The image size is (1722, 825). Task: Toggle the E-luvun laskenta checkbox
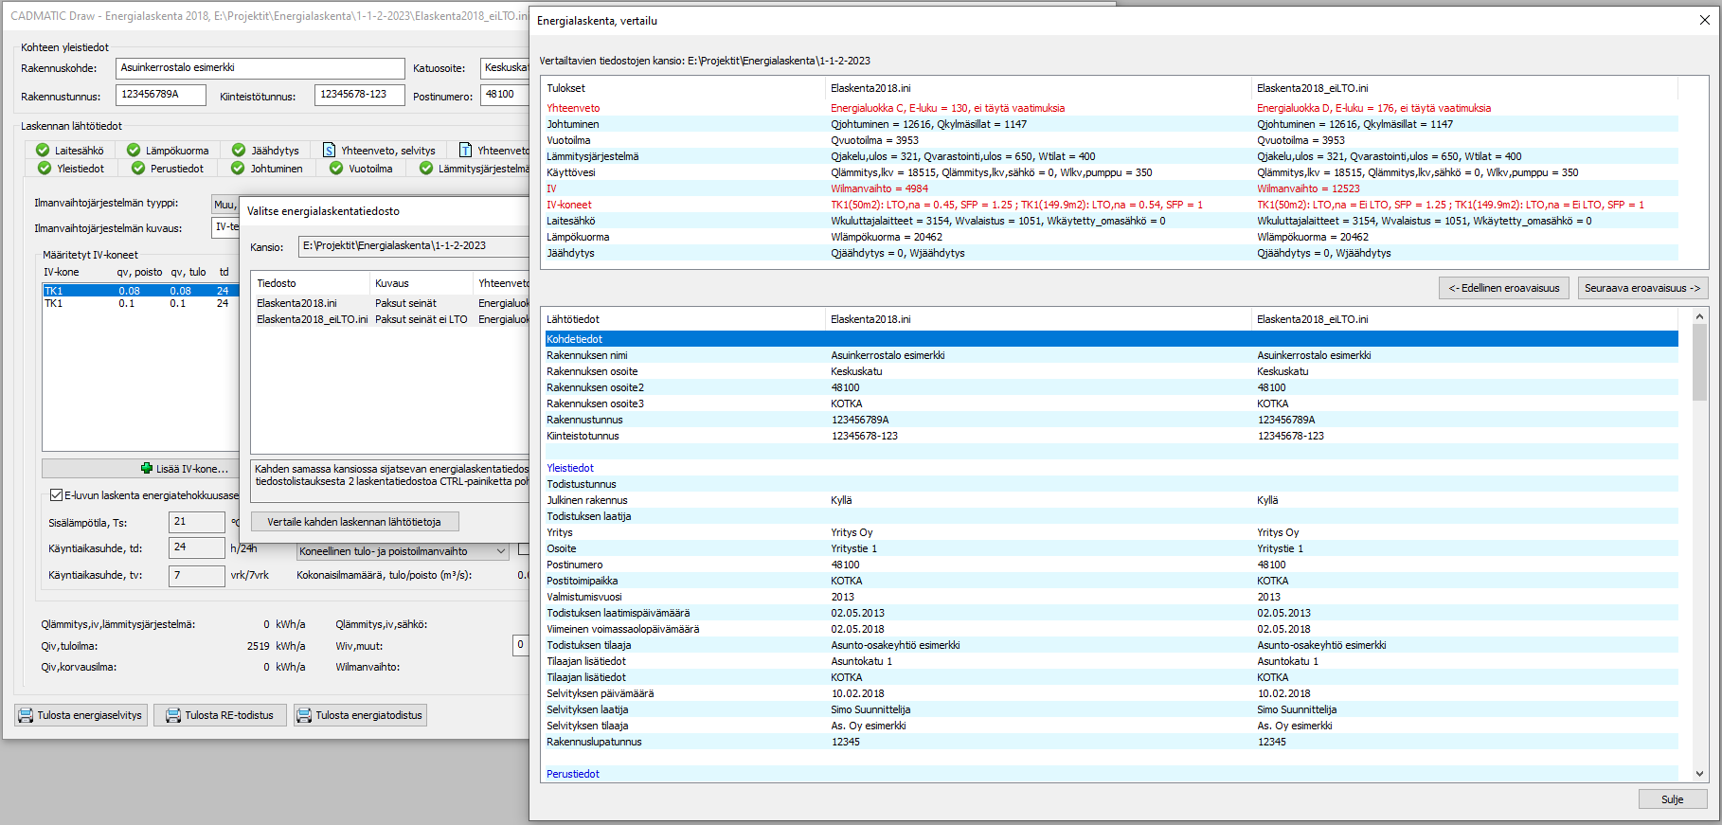click(56, 495)
